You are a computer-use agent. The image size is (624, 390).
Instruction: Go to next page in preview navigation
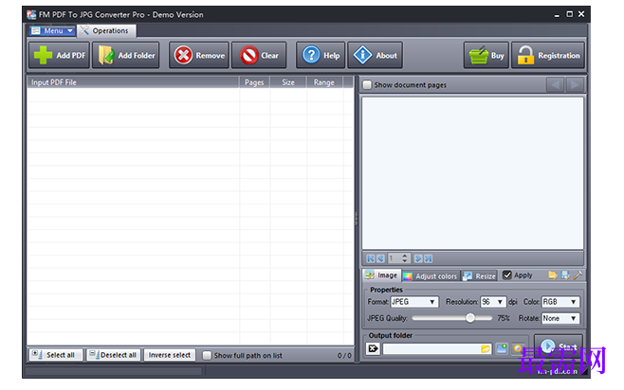pos(418,258)
